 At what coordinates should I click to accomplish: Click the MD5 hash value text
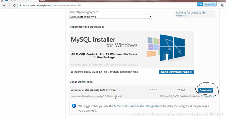point(184,96)
